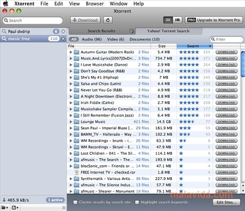Open the View menu
The image size is (245, 211).
click(x=74, y=4)
